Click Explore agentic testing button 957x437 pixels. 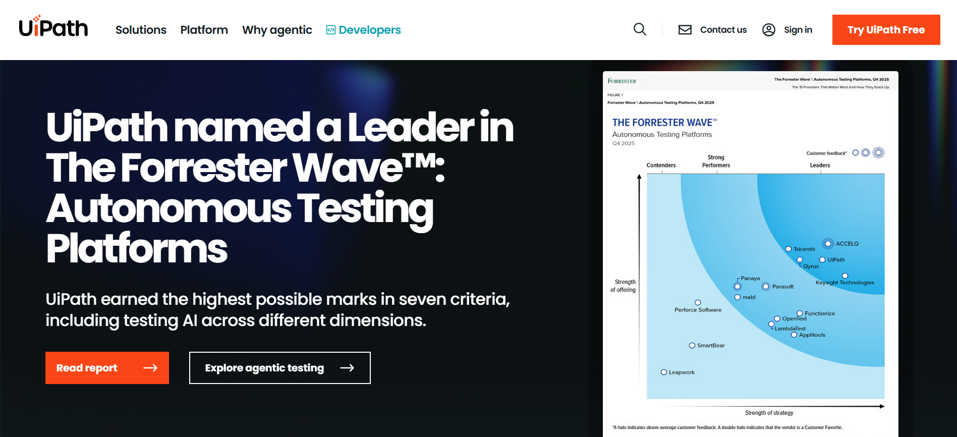click(x=280, y=368)
